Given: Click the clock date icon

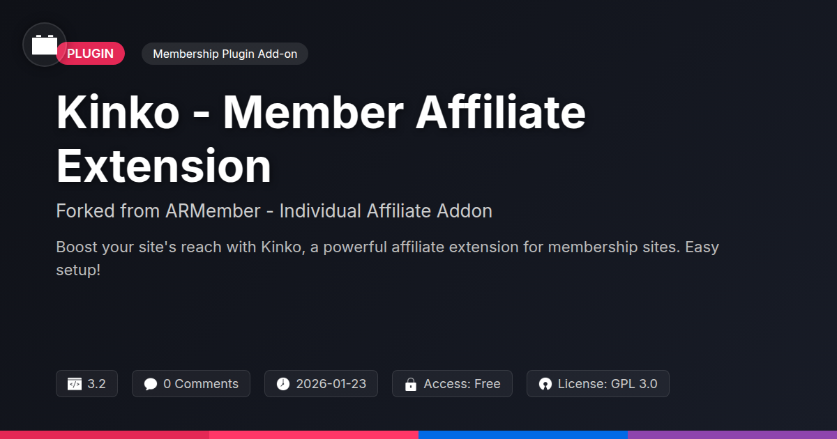Looking at the screenshot, I should pos(282,384).
